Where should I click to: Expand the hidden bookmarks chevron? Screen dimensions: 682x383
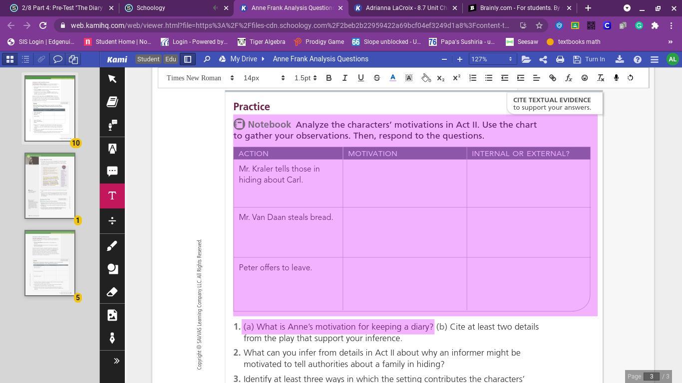point(670,42)
